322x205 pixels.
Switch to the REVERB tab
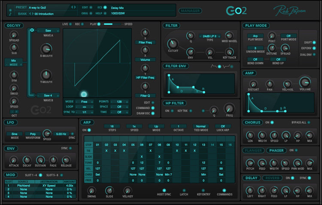[272, 178]
